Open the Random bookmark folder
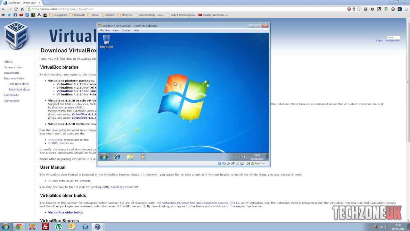 tap(108, 15)
